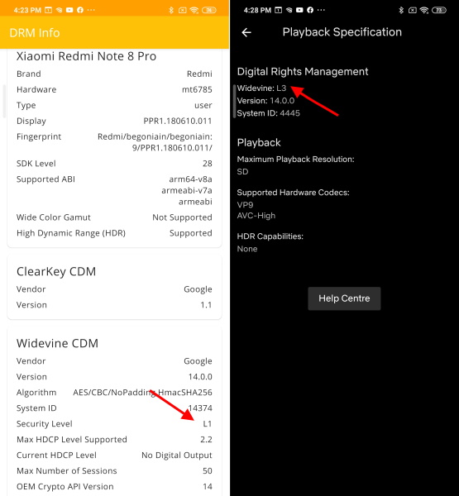459x496 pixels.
Task: Select Widevine CDM Version value 14.0.0
Action: click(x=200, y=377)
